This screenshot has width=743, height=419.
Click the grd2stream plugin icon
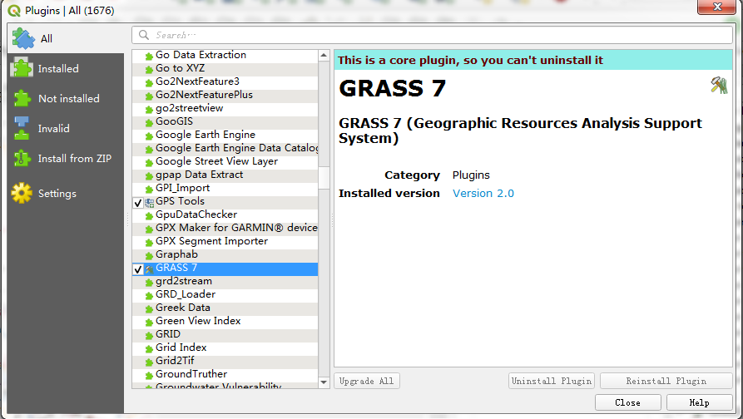[149, 283]
